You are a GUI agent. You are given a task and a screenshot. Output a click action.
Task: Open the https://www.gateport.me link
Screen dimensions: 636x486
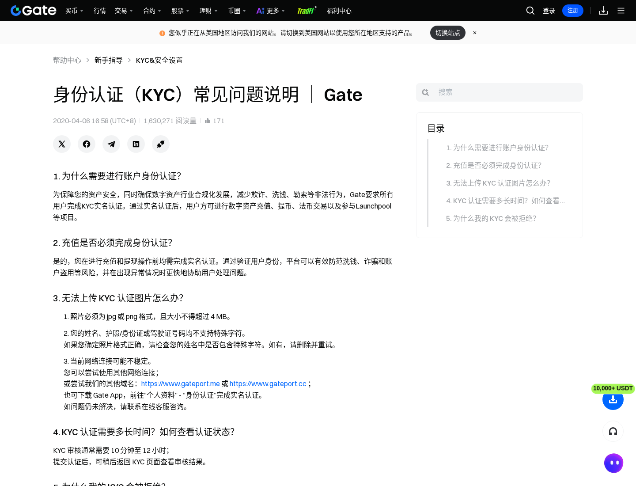pos(181,383)
